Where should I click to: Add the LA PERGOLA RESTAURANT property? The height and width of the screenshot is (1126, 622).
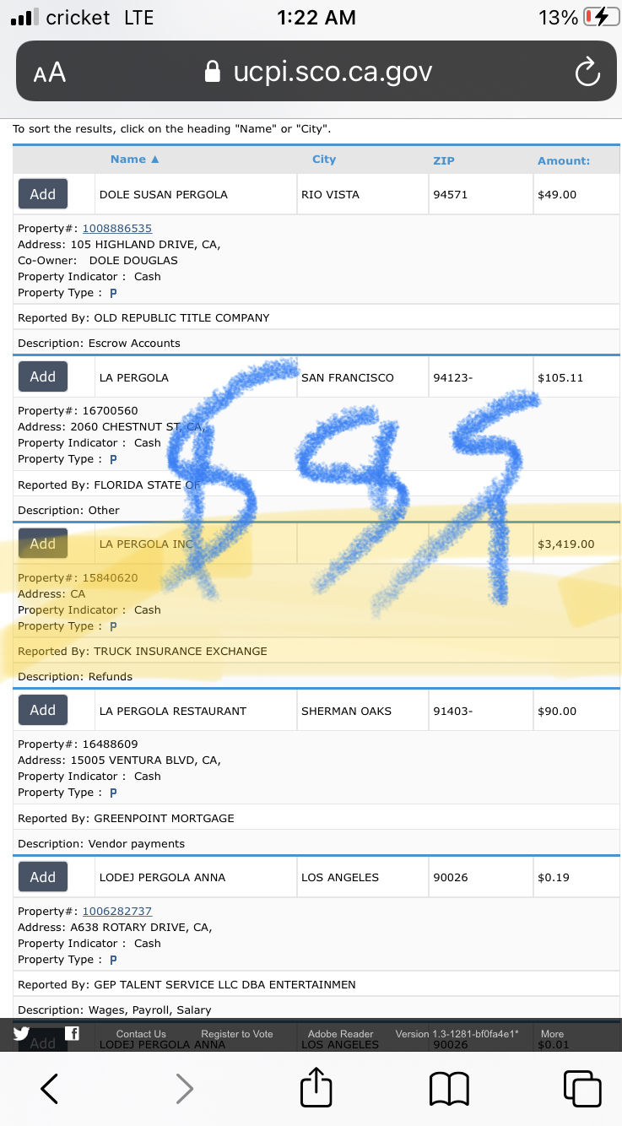pos(43,711)
